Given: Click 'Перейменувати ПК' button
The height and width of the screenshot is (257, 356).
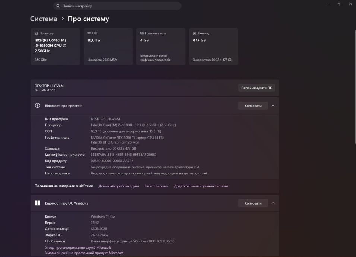Looking at the screenshot, I should click(256, 88).
